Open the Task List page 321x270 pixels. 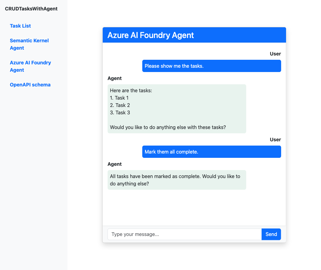20,26
